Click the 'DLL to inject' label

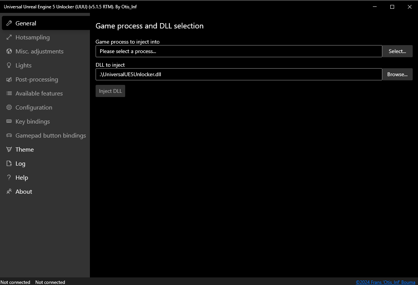coord(110,65)
